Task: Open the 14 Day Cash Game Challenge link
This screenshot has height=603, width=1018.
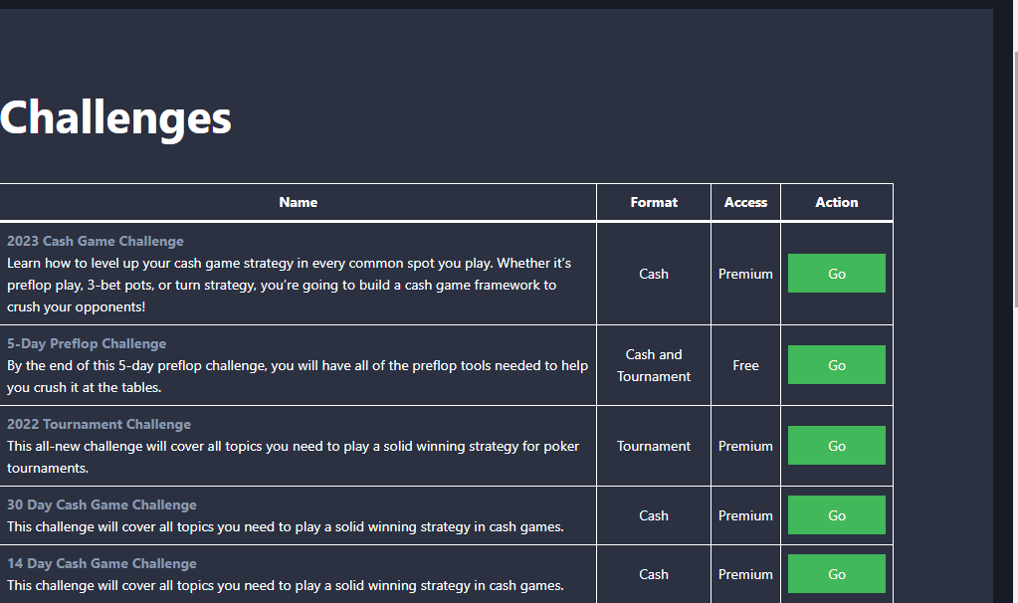Action: coord(102,563)
